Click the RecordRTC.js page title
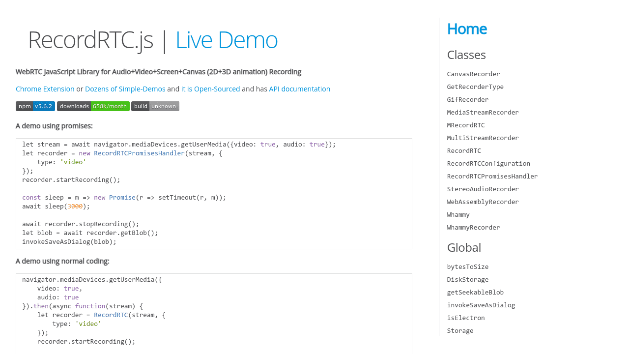This screenshot has height=354, width=629. click(x=90, y=40)
